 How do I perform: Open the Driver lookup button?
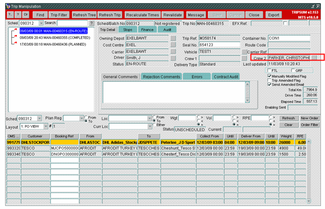coord(173,58)
